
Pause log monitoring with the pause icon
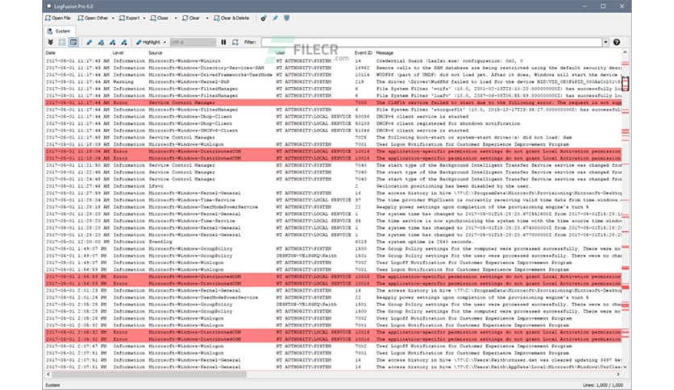point(223,42)
